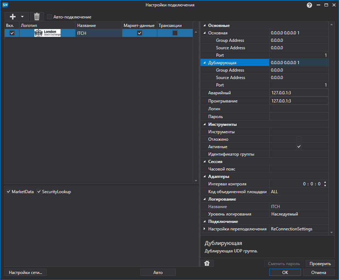Open the add-connection dropdown arrow
This screenshot has height=280, width=339.
pos(22,17)
